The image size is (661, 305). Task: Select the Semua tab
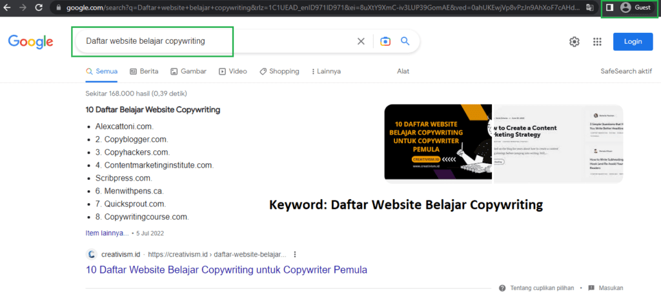click(101, 72)
